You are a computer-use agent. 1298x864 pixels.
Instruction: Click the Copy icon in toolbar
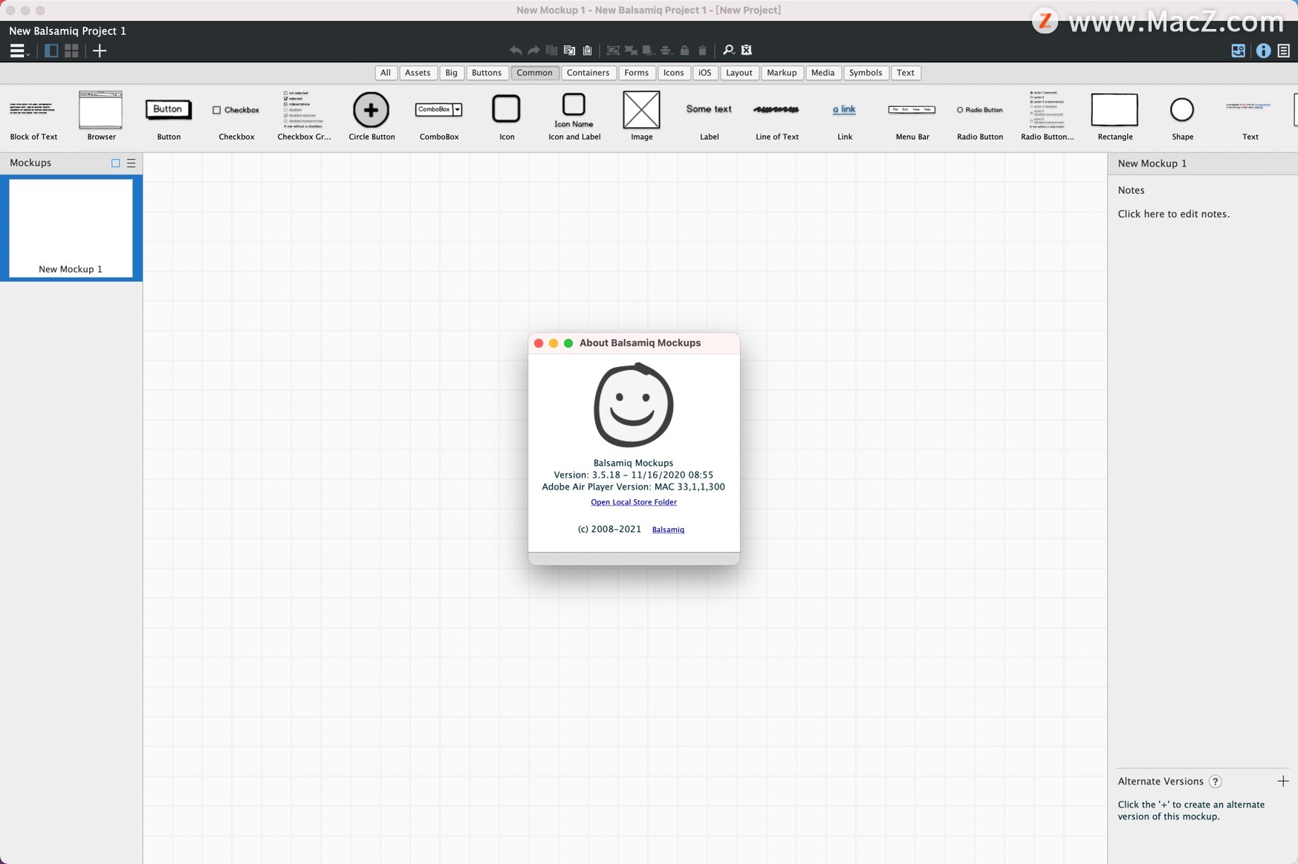click(x=569, y=51)
